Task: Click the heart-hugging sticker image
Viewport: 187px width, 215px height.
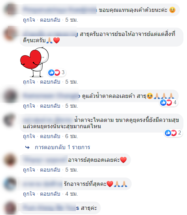Action: pos(34,62)
